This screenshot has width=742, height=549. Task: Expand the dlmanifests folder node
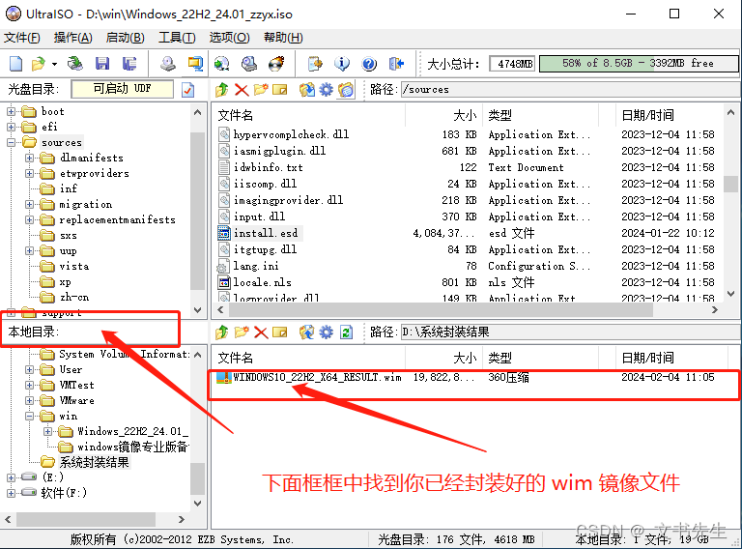tap(29, 159)
